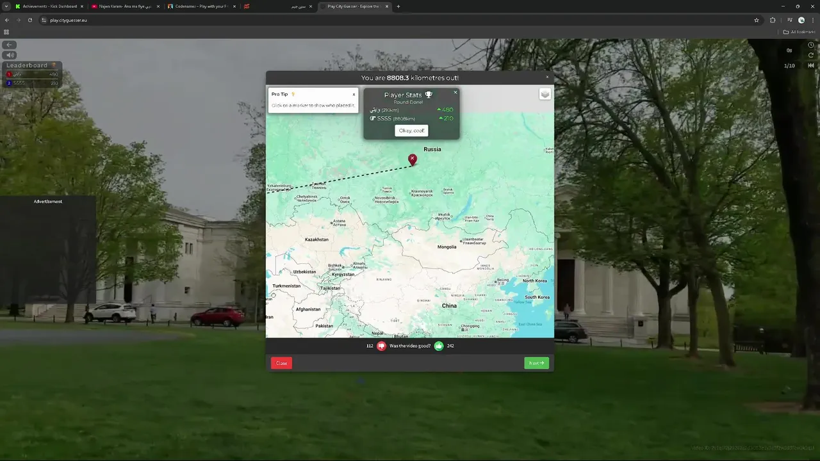Click the green Next button
The height and width of the screenshot is (461, 820).
(x=536, y=363)
